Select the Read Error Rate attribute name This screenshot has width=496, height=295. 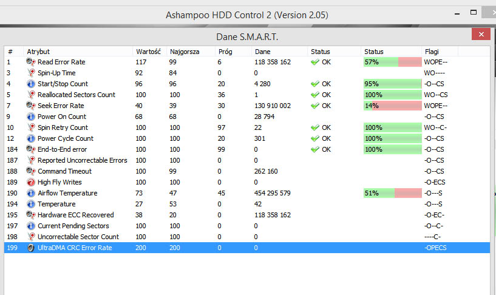coord(61,62)
